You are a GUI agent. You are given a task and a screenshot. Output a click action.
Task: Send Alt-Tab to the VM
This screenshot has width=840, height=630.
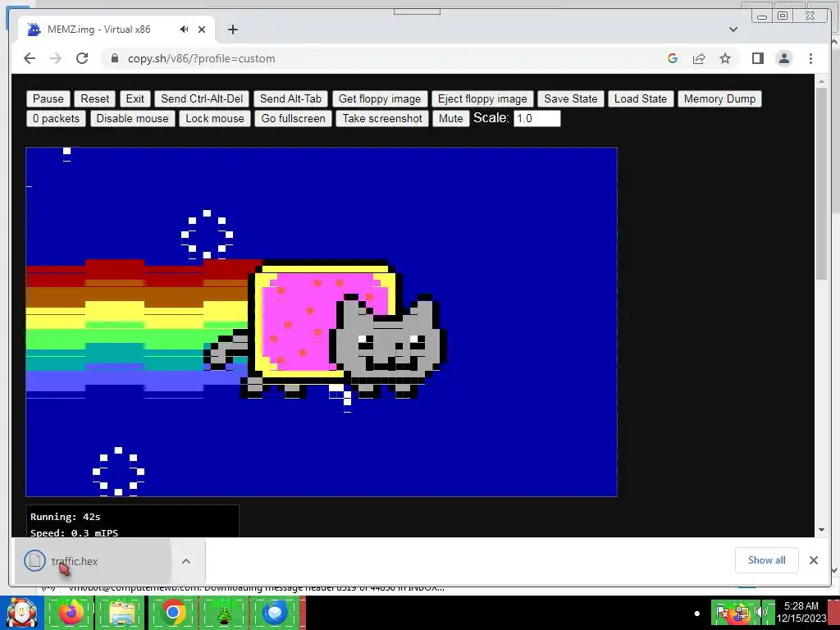(x=290, y=98)
